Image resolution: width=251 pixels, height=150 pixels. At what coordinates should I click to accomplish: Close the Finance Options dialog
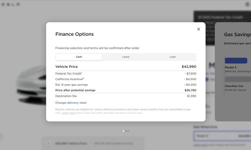199,29
